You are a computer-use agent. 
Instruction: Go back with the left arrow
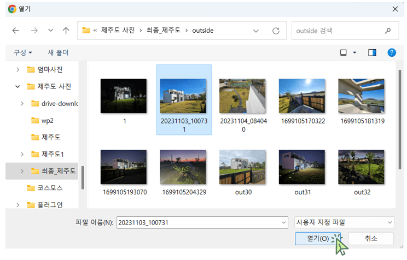15,31
